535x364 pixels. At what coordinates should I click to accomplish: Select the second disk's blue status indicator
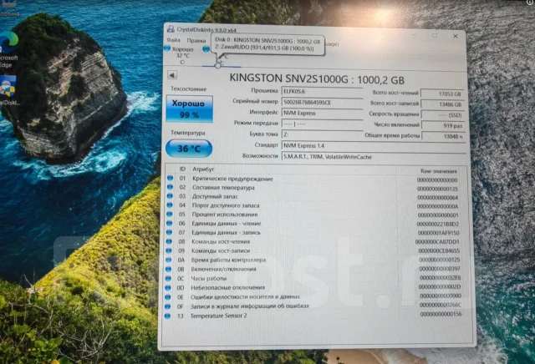[206, 49]
